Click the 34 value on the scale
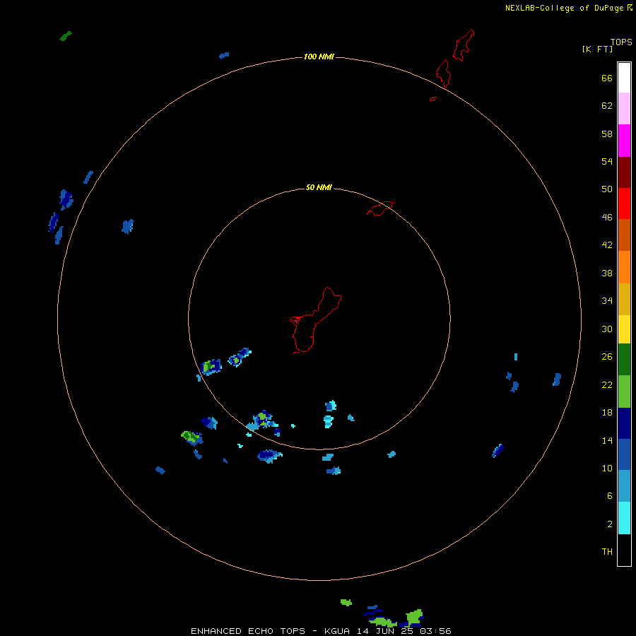 coord(607,300)
